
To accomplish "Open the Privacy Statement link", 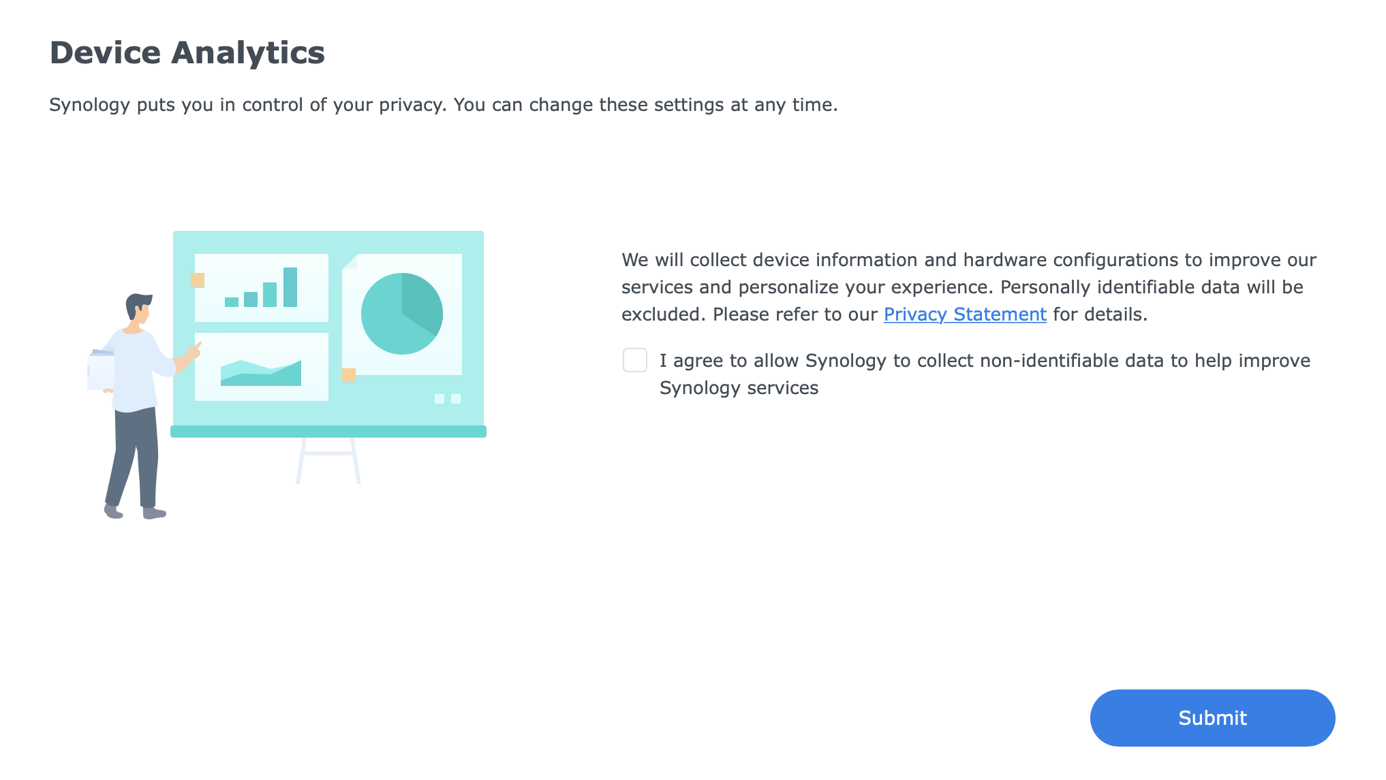I will pos(965,314).
